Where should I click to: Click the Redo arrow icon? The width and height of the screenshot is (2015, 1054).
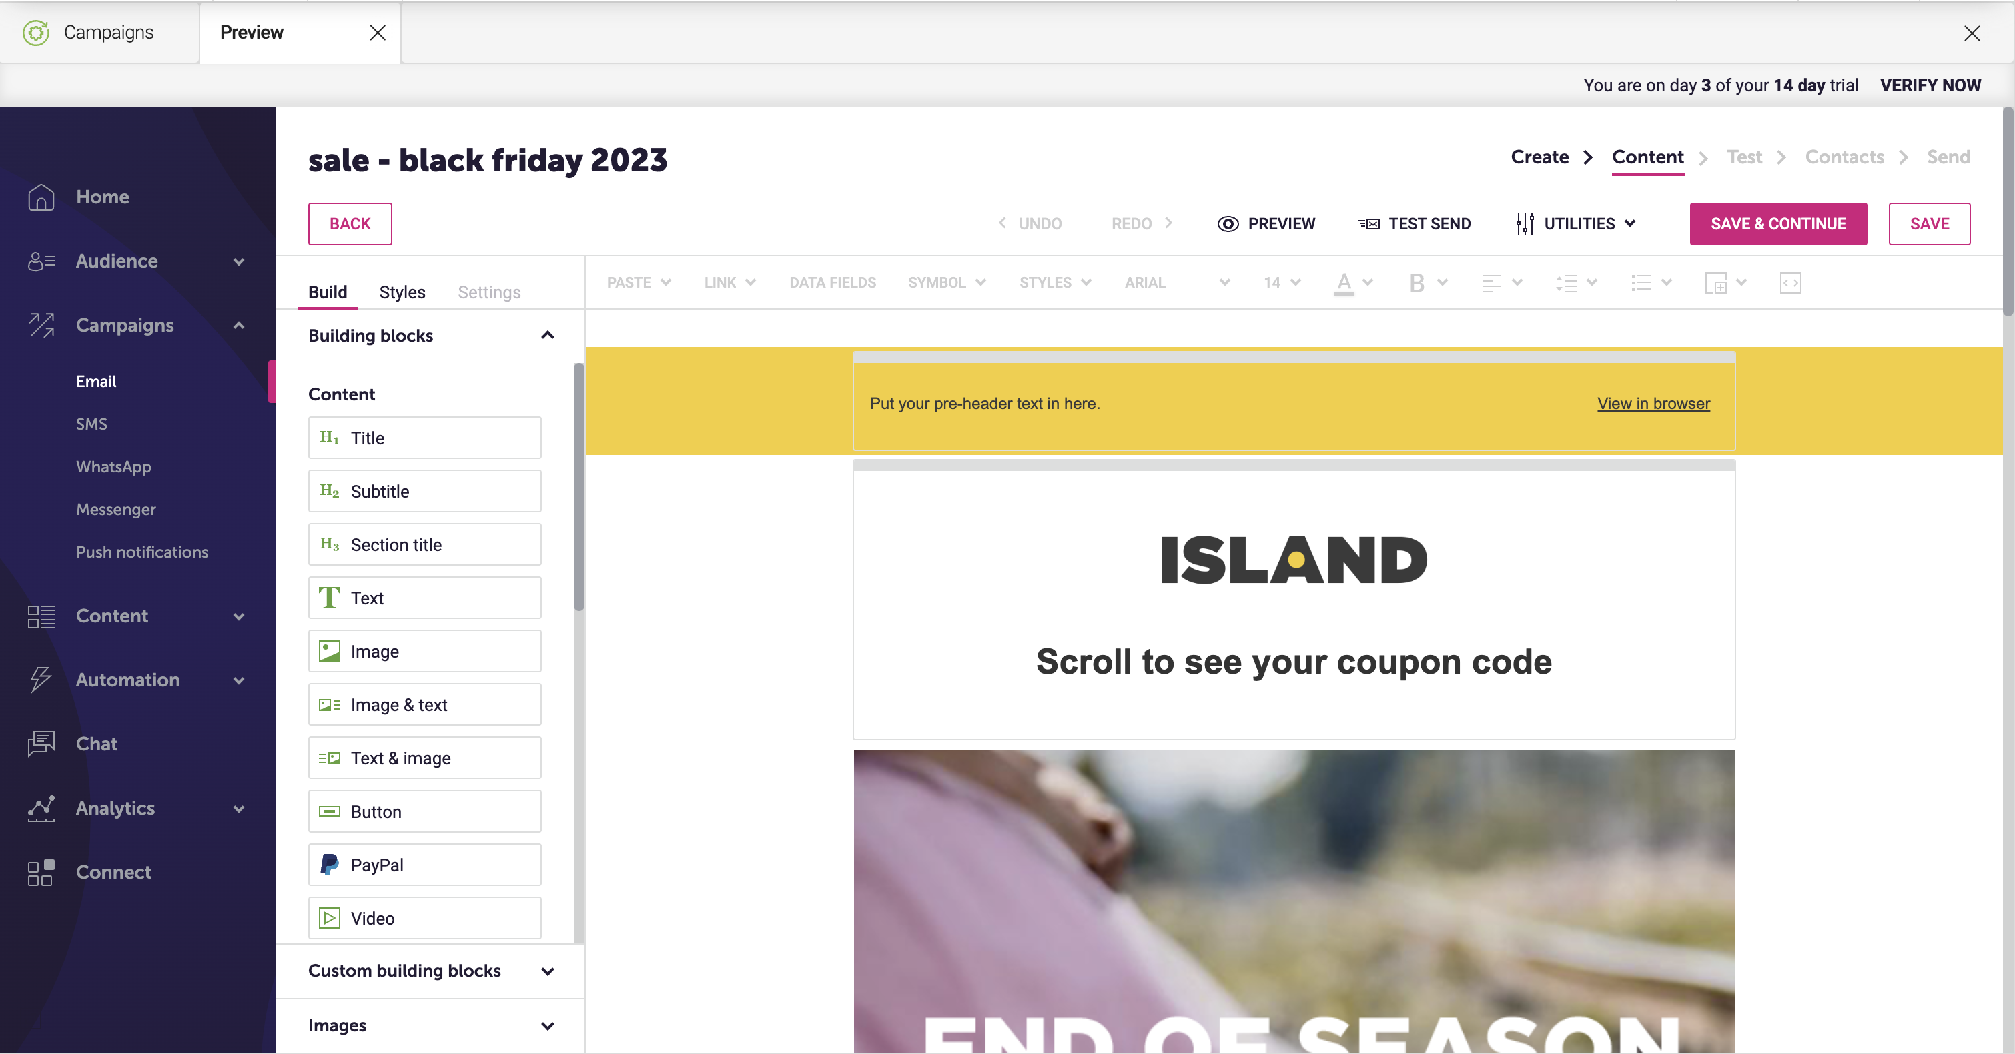1168,223
